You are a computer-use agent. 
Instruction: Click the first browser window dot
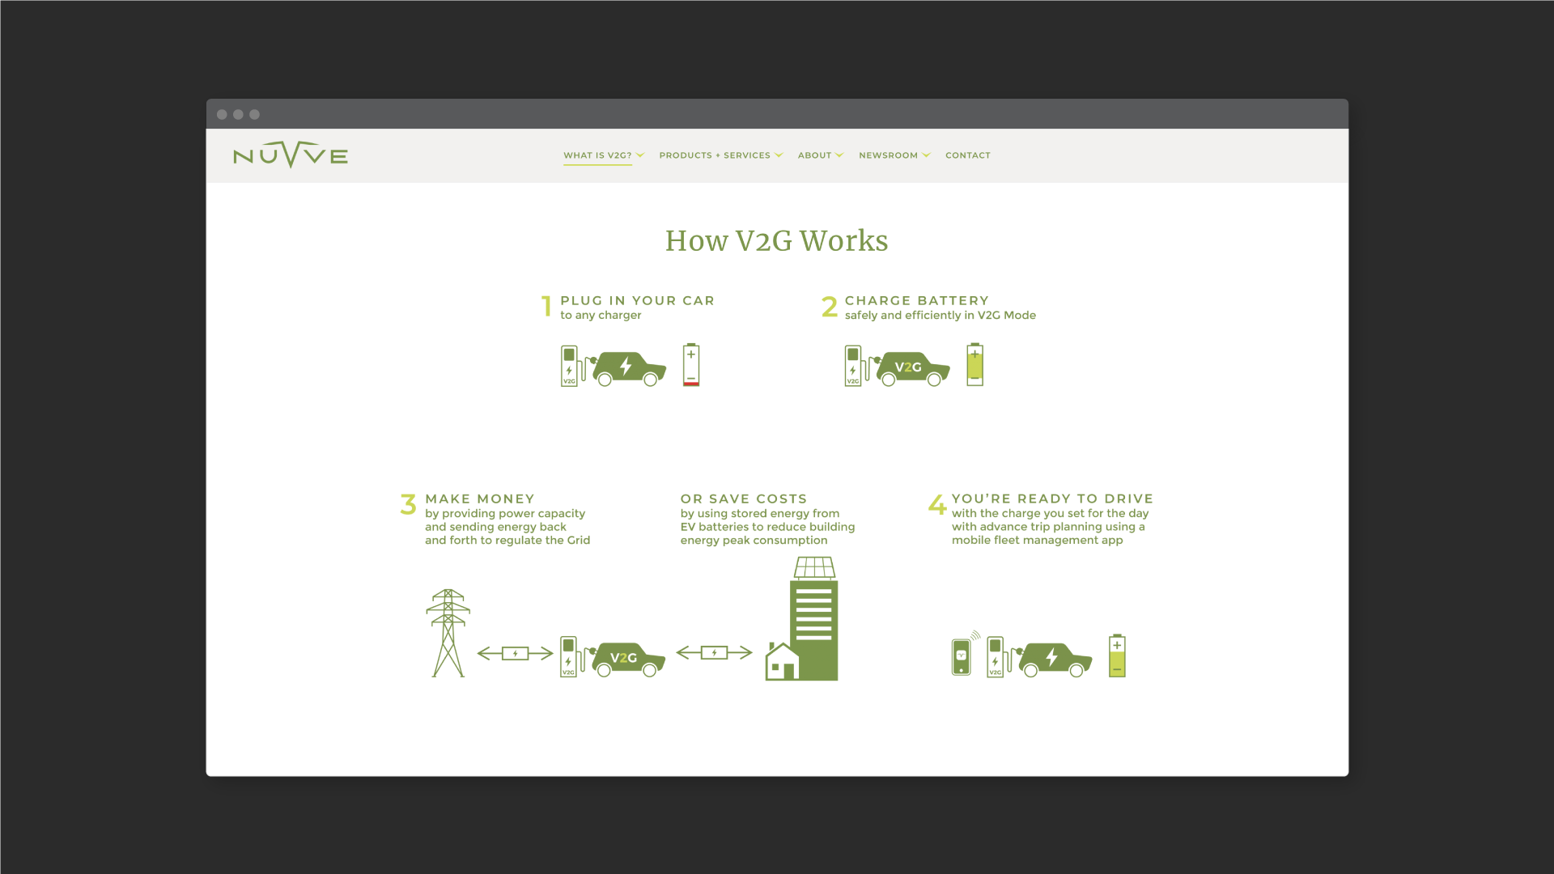(x=222, y=114)
